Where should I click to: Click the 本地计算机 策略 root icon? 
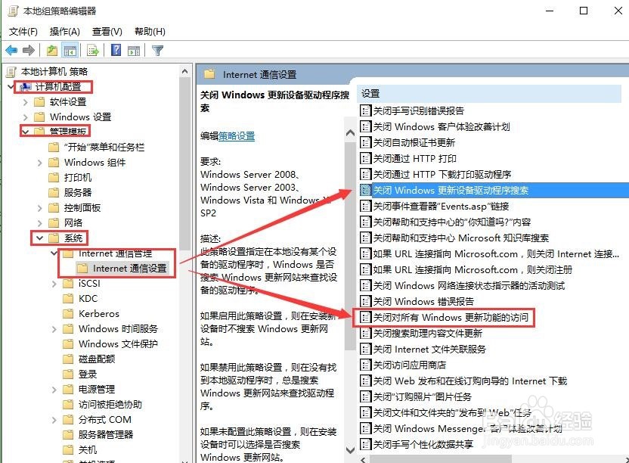click(11, 71)
